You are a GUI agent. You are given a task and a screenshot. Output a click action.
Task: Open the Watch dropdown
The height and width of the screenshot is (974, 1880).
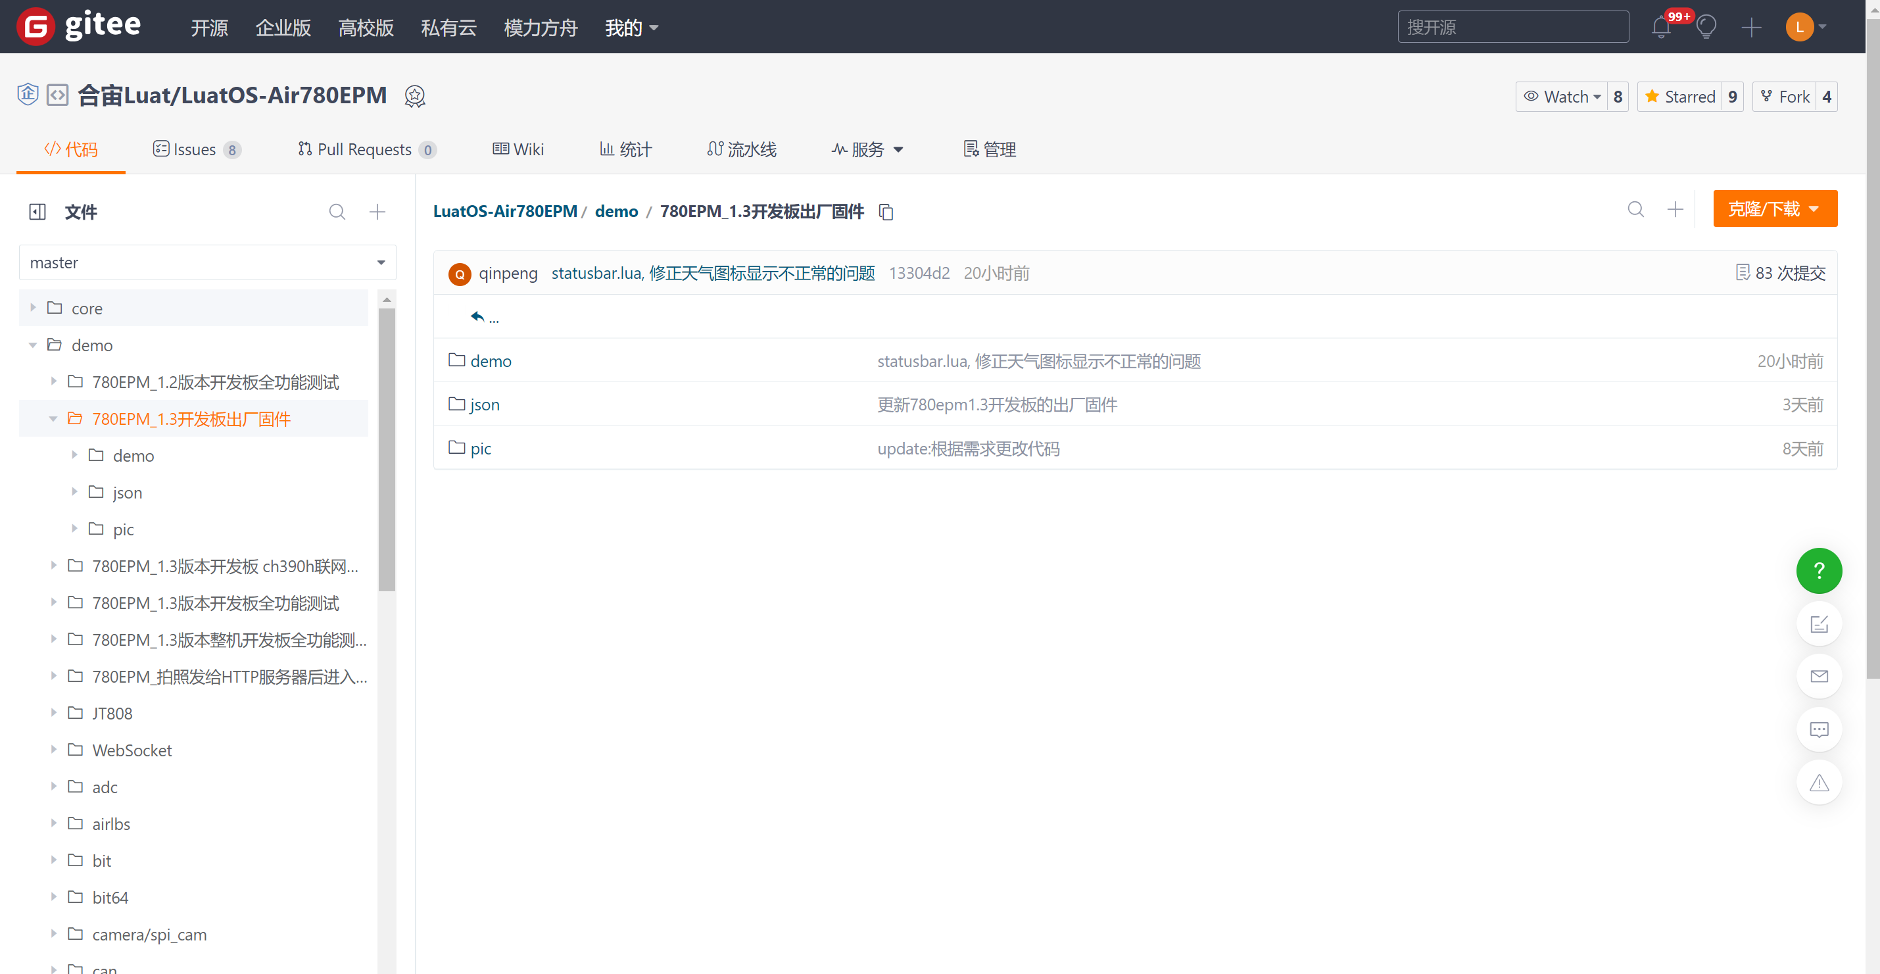click(1562, 97)
